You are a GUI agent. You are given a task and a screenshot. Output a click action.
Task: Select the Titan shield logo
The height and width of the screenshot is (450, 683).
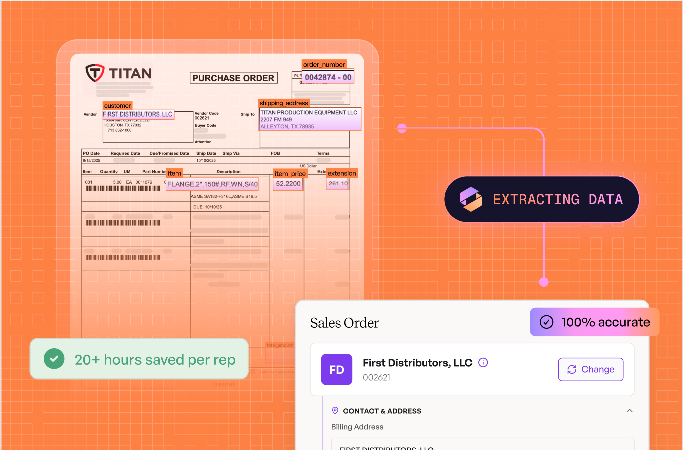95,74
